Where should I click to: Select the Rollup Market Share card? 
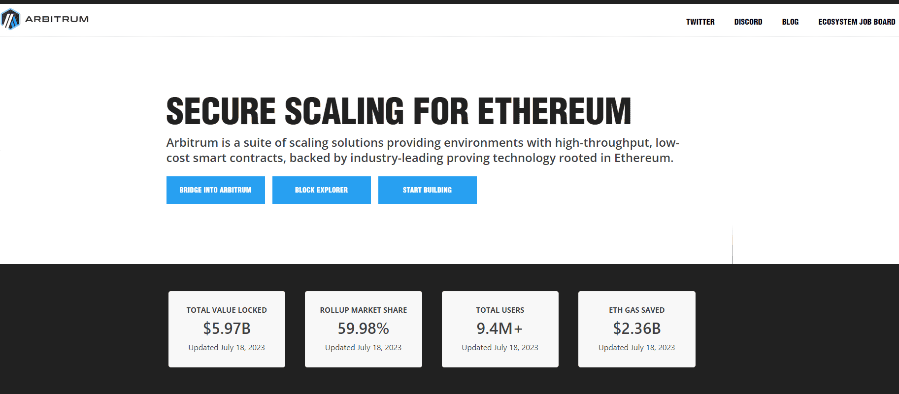[364, 329]
